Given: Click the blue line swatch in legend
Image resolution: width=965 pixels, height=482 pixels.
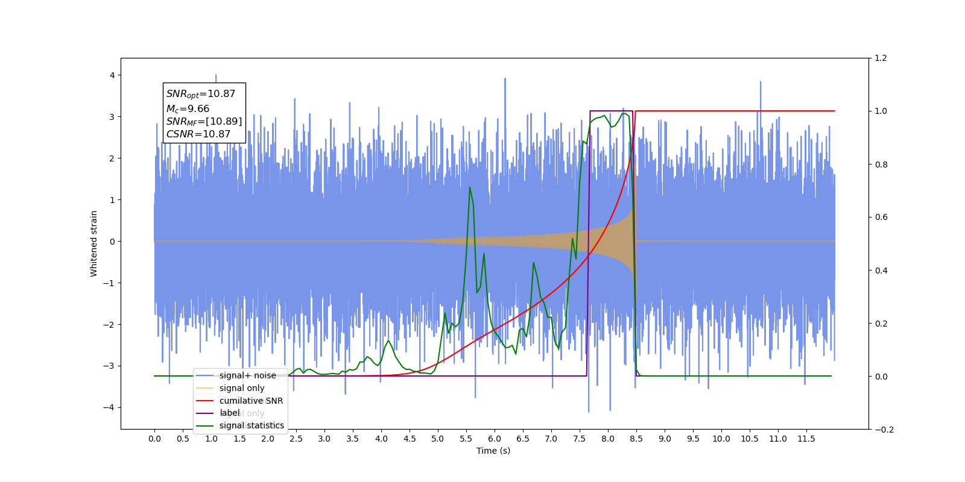Looking at the screenshot, I should tap(205, 375).
